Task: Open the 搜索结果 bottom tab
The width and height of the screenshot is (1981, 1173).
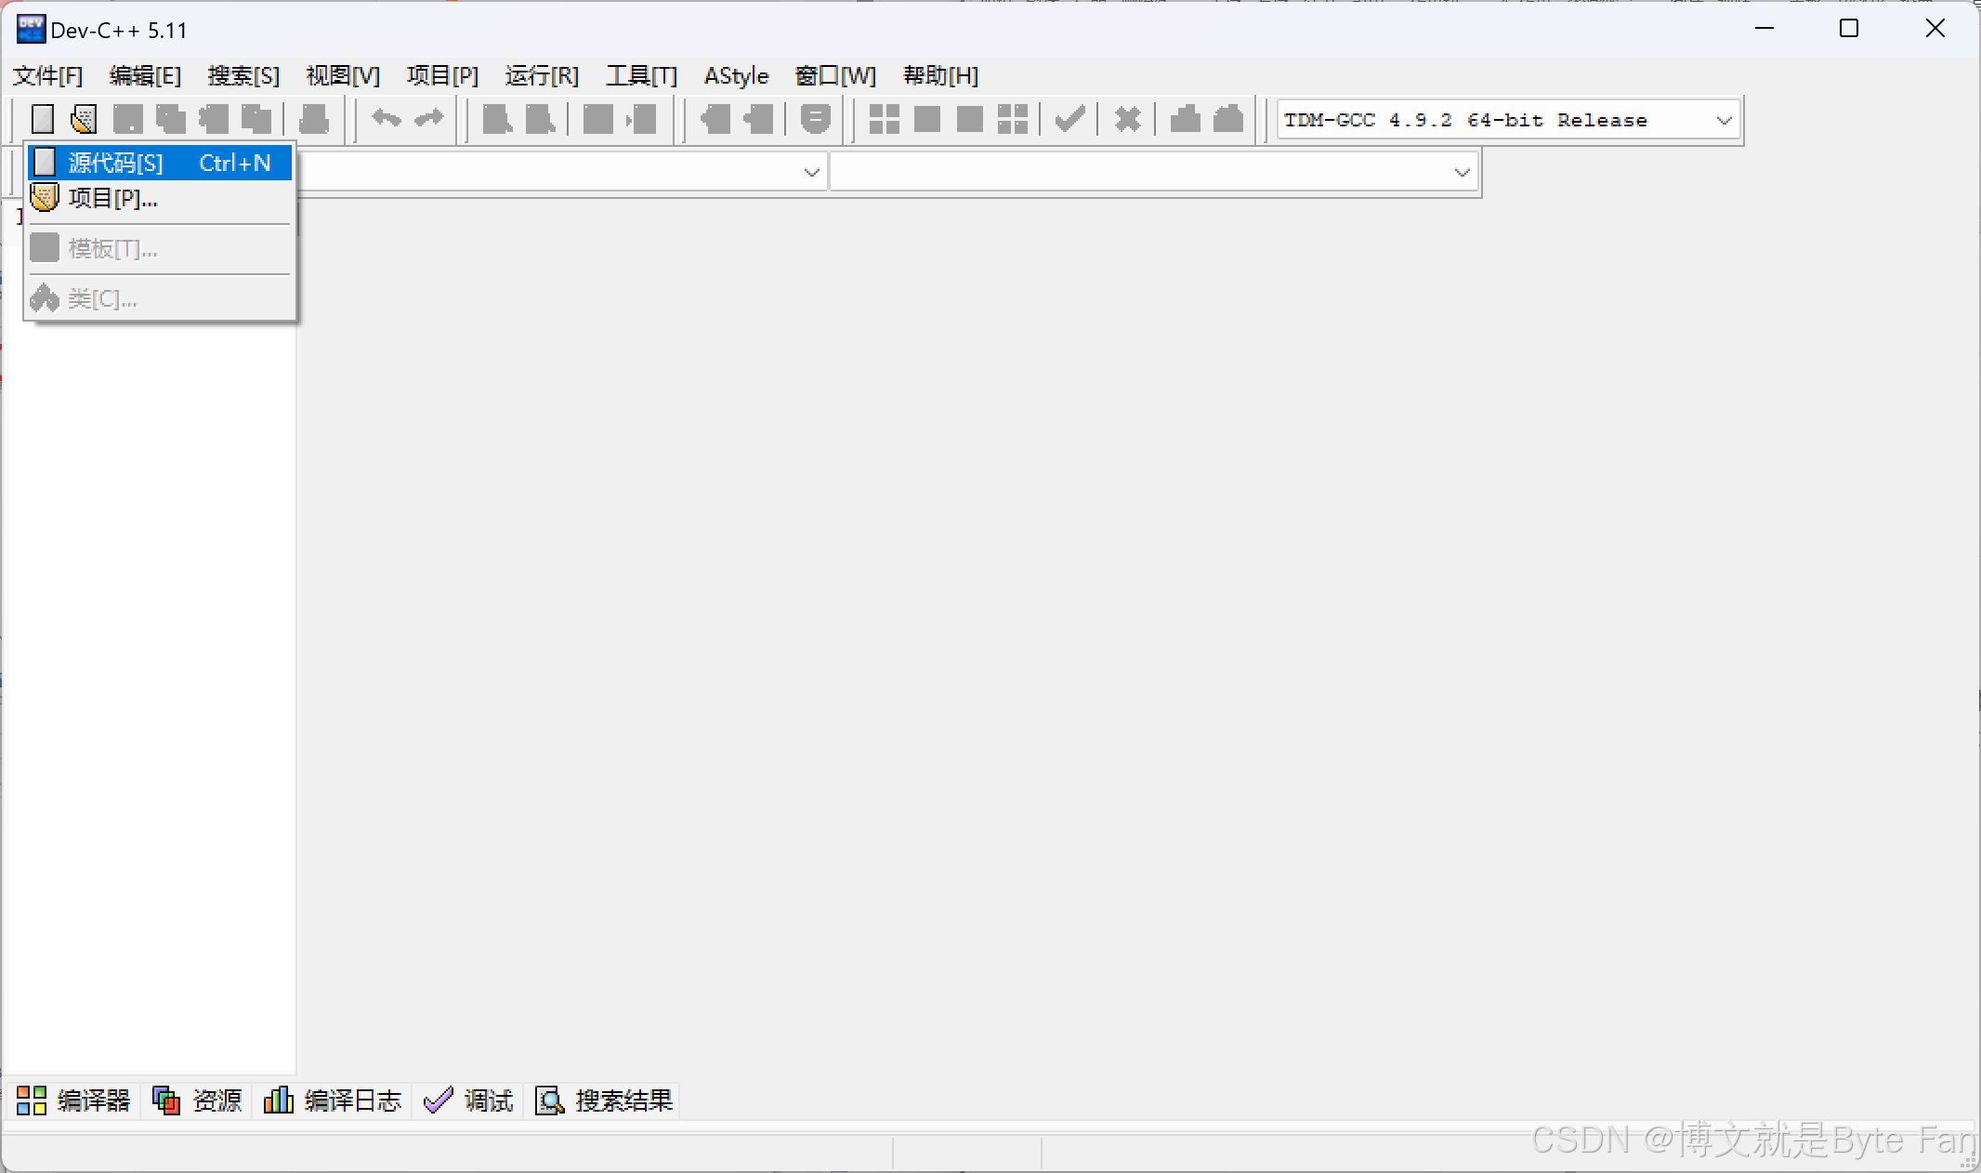Action: pos(604,1101)
